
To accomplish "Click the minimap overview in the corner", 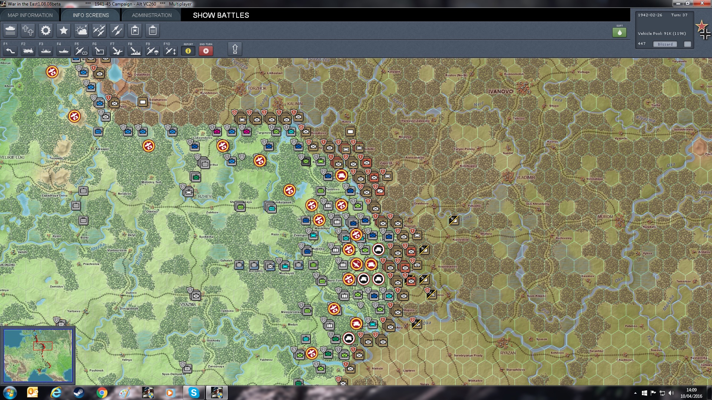I will pos(38,355).
